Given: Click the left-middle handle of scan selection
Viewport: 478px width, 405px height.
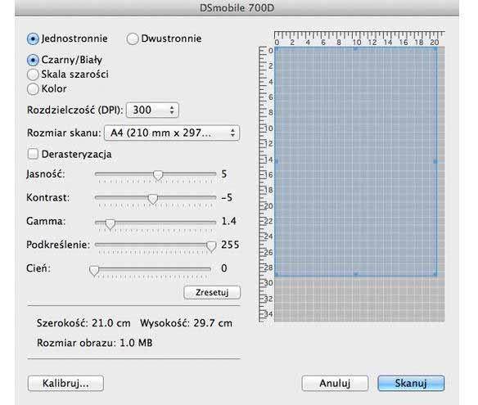Looking at the screenshot, I should [277, 161].
